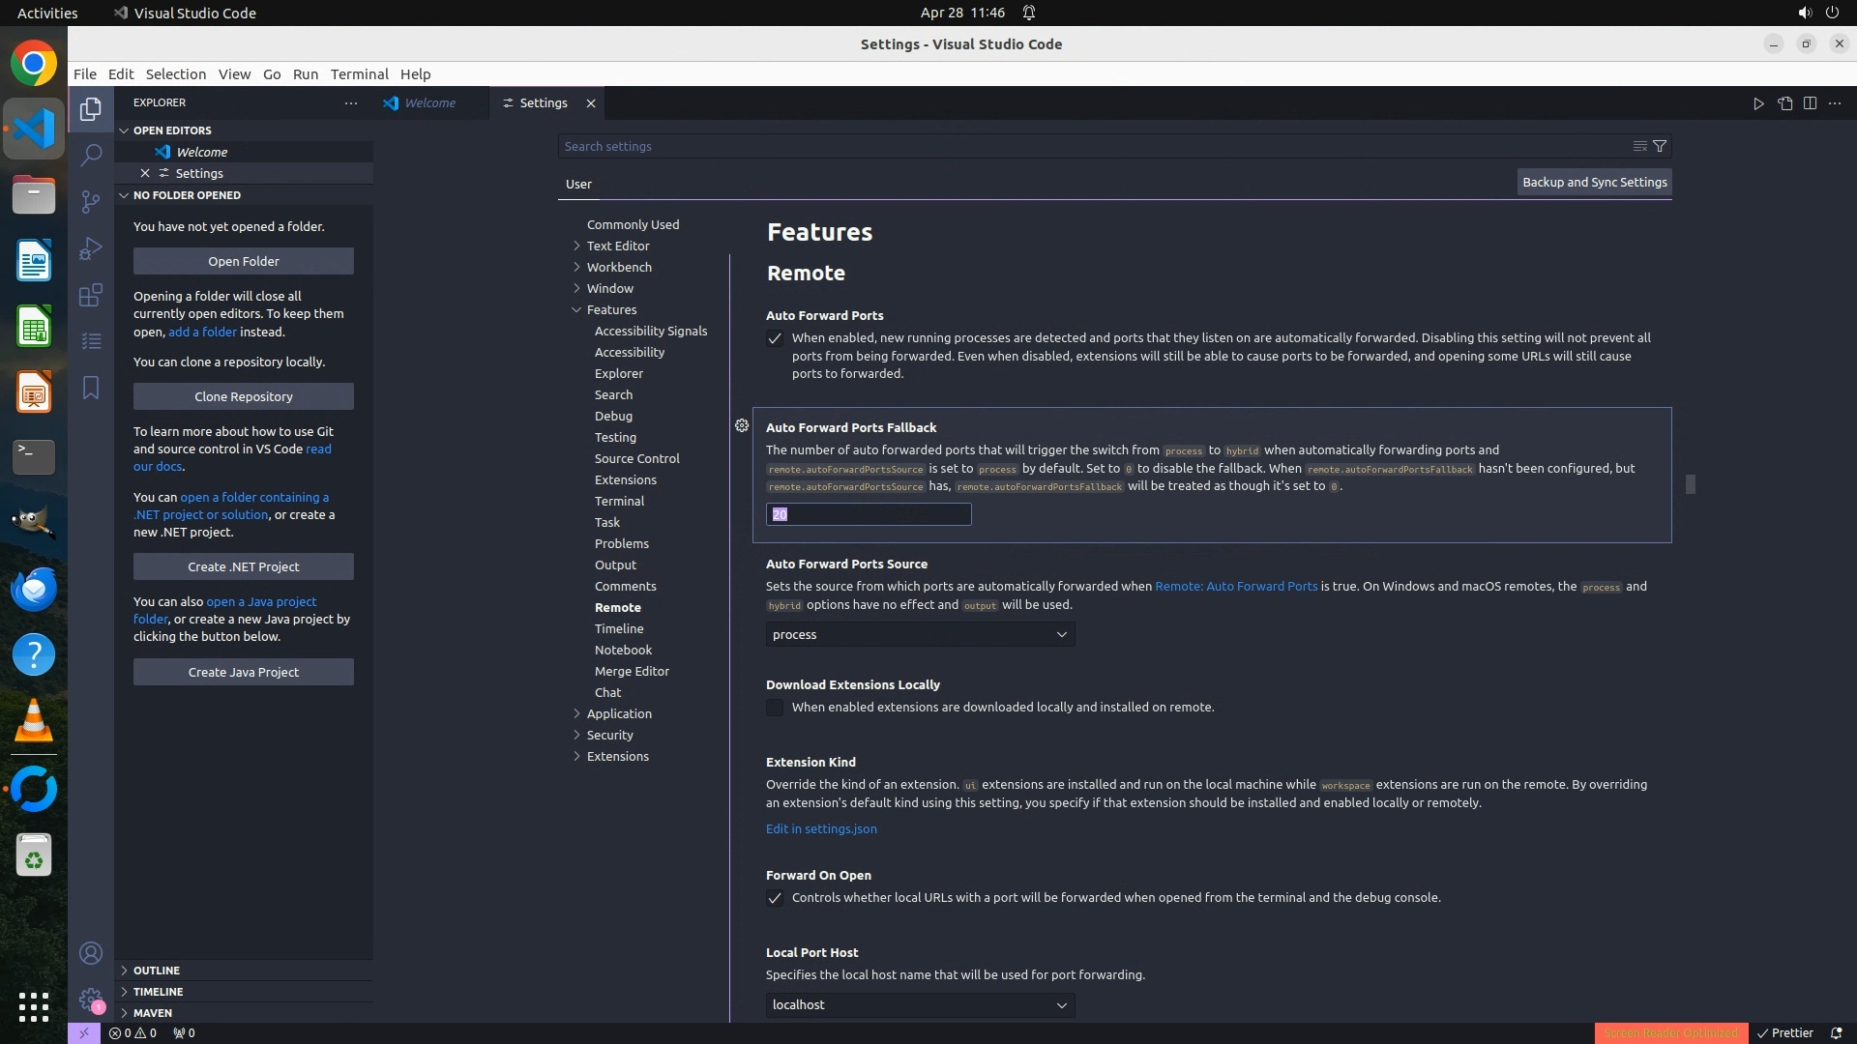Click the Accounts icon in activity bar

(x=91, y=954)
